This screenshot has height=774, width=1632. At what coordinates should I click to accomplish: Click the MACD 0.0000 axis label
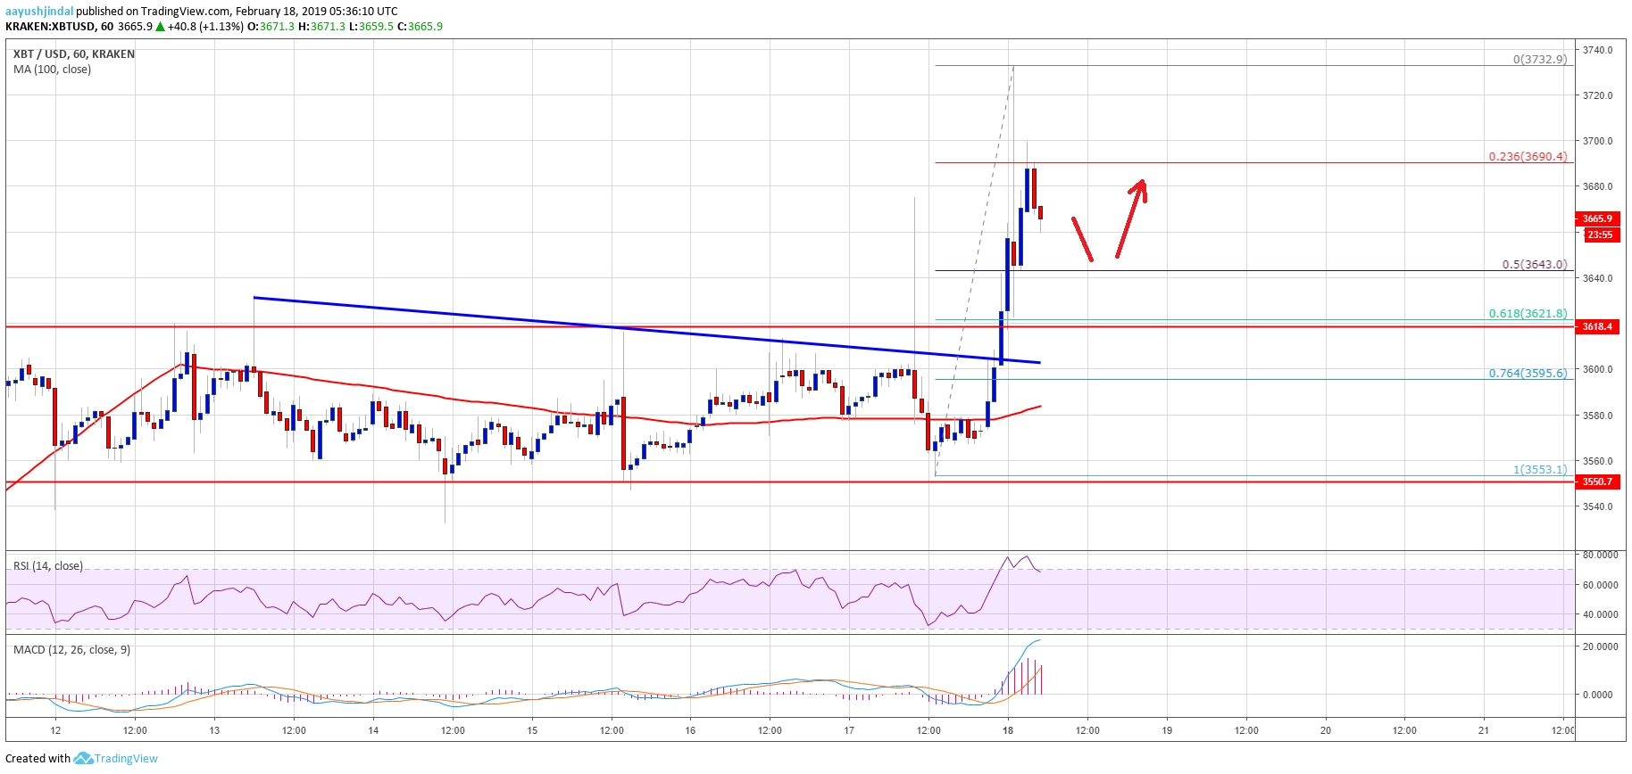pyautogui.click(x=1598, y=695)
